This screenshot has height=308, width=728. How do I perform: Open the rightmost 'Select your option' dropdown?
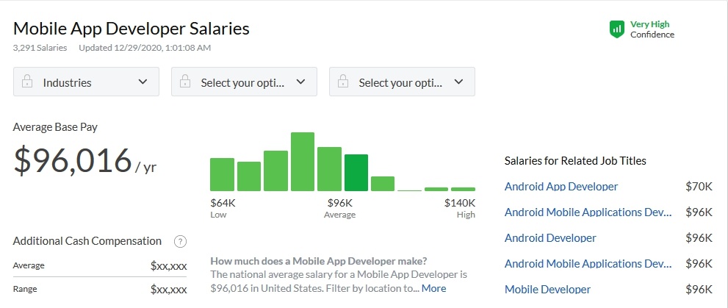pyautogui.click(x=458, y=82)
